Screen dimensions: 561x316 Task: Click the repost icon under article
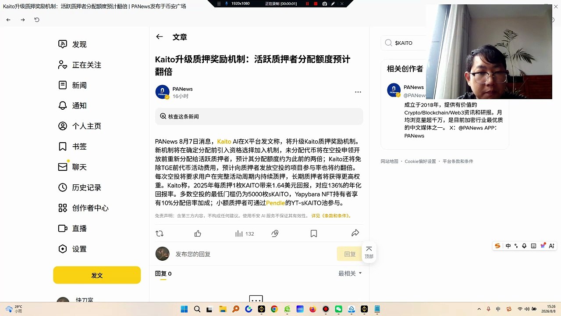[160, 233]
